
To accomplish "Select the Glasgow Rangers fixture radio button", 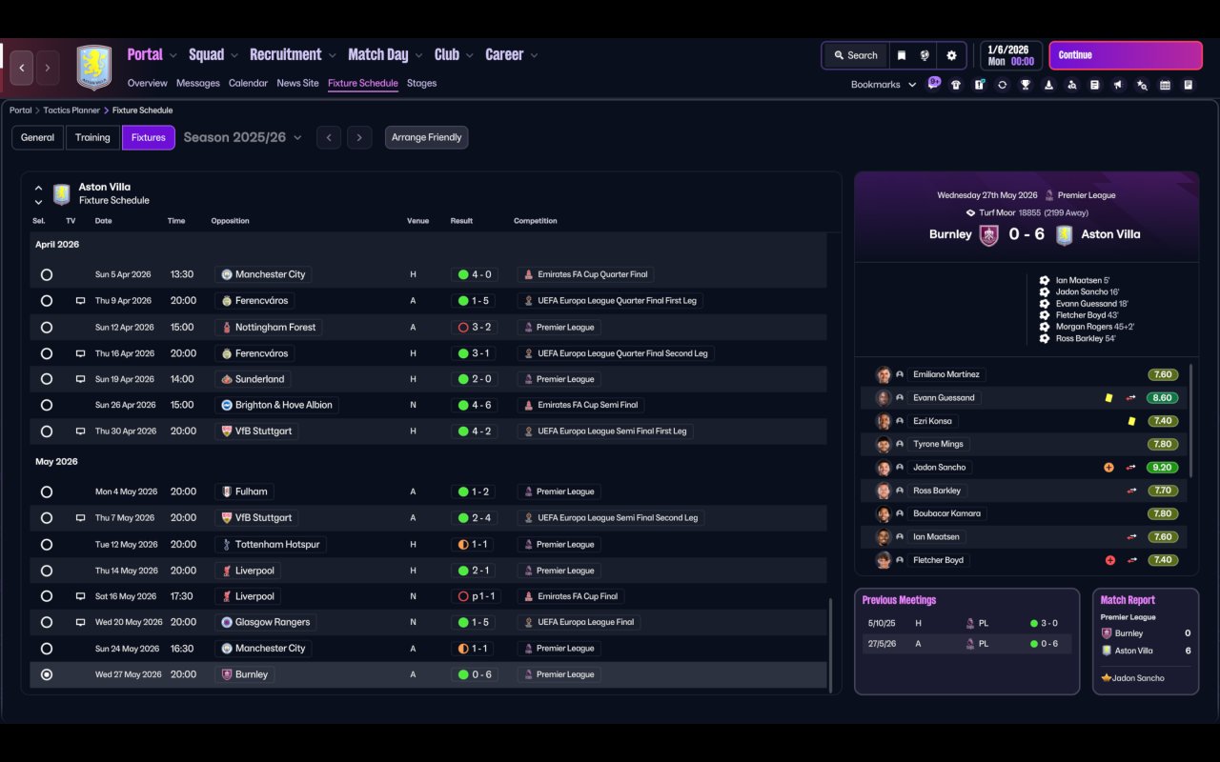I will coord(47,622).
